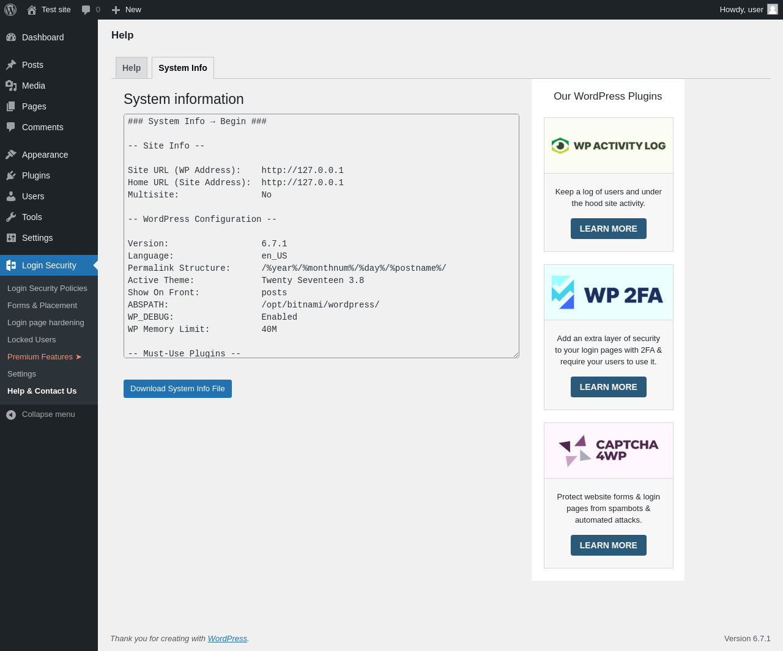Click the 'Version 6.7.1' footer text

pos(748,638)
